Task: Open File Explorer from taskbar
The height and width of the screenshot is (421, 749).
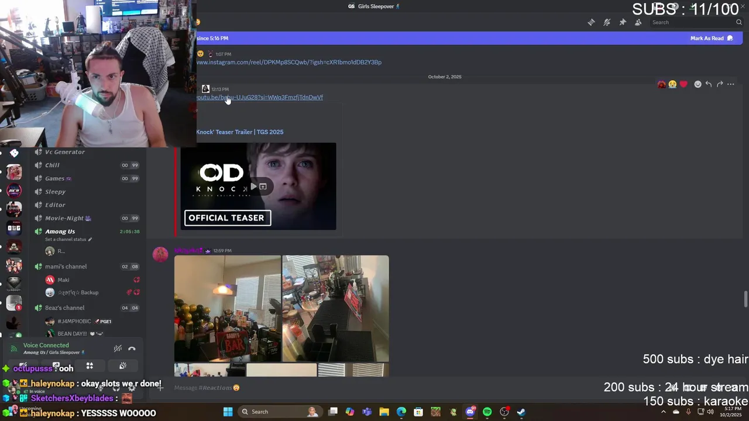Action: click(x=384, y=412)
